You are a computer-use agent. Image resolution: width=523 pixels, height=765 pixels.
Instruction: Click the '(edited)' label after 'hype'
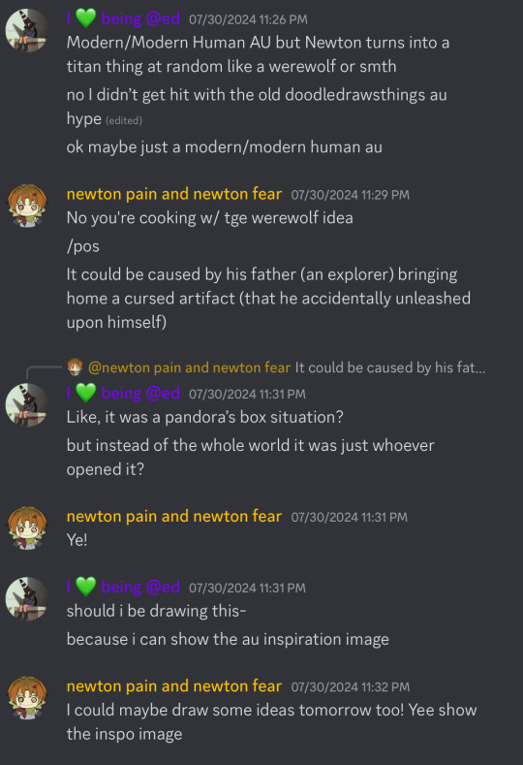[124, 120]
